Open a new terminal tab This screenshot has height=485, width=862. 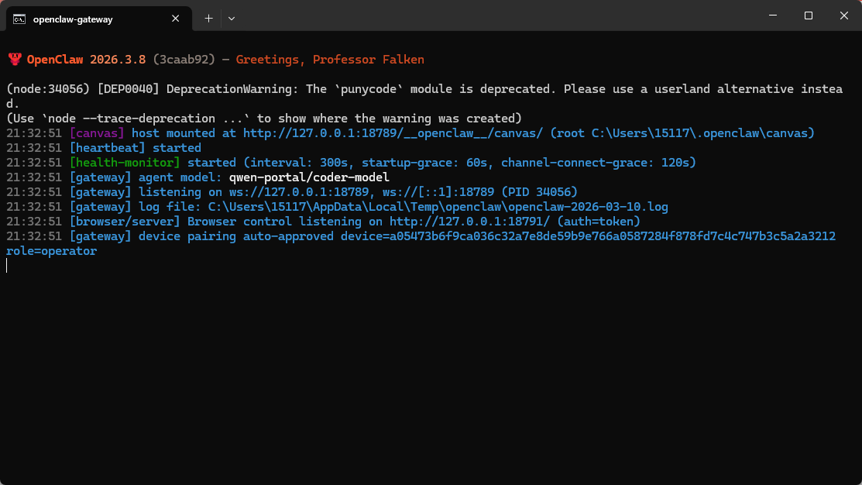coord(208,19)
